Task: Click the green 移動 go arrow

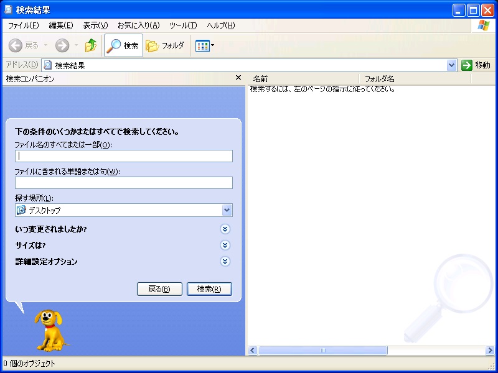Action: click(467, 65)
